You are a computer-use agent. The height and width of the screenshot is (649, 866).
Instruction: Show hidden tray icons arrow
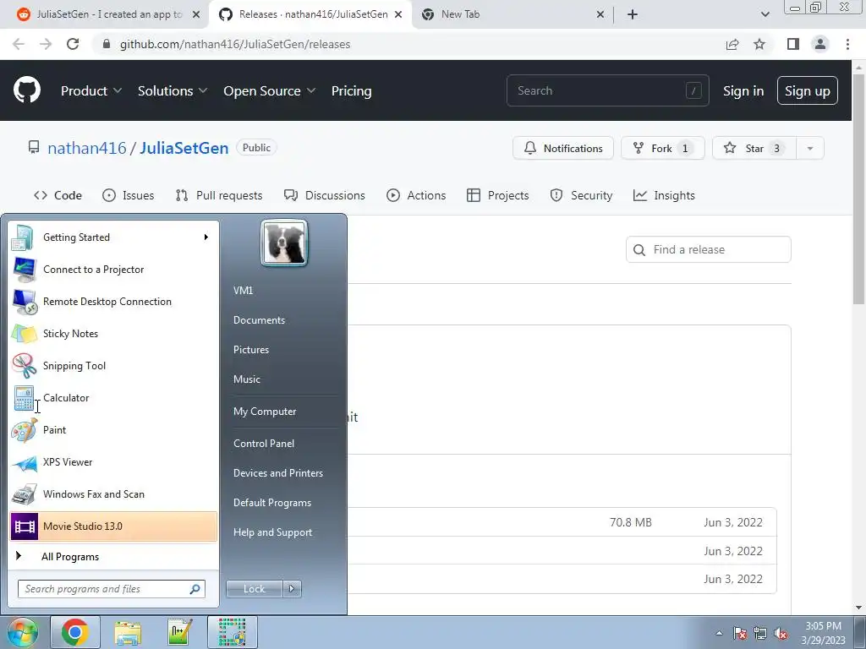[719, 633]
